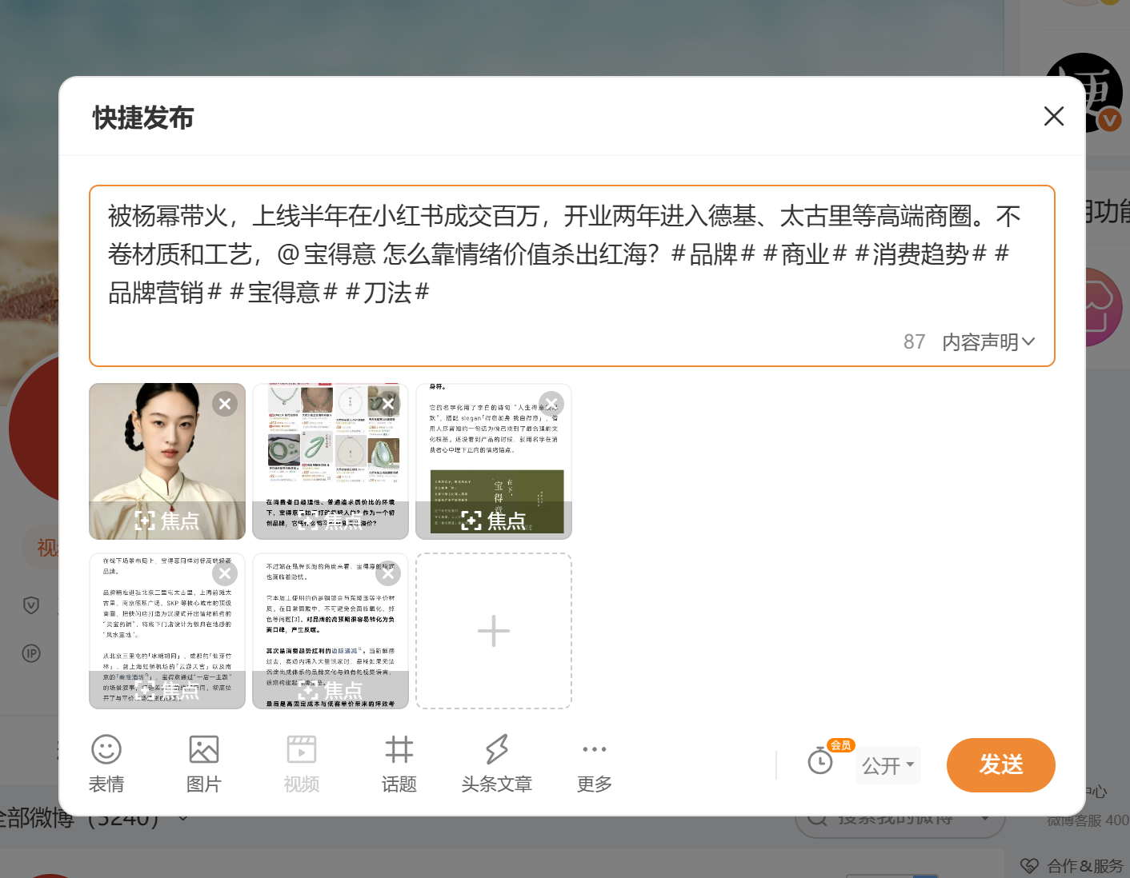1130x878 pixels.
Task: Click the #消费趋势# hashtag in the post
Action: pos(920,254)
